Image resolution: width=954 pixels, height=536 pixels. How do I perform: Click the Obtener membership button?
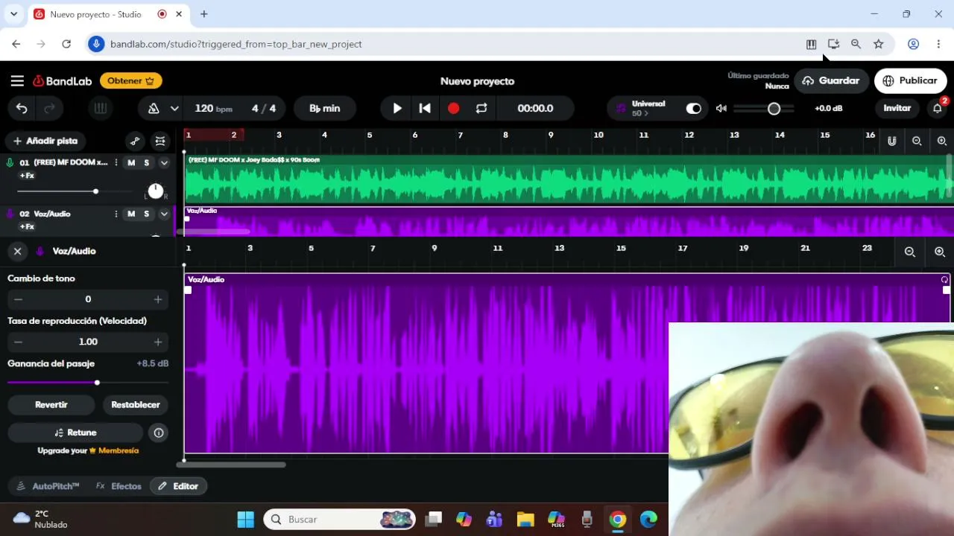coord(130,81)
